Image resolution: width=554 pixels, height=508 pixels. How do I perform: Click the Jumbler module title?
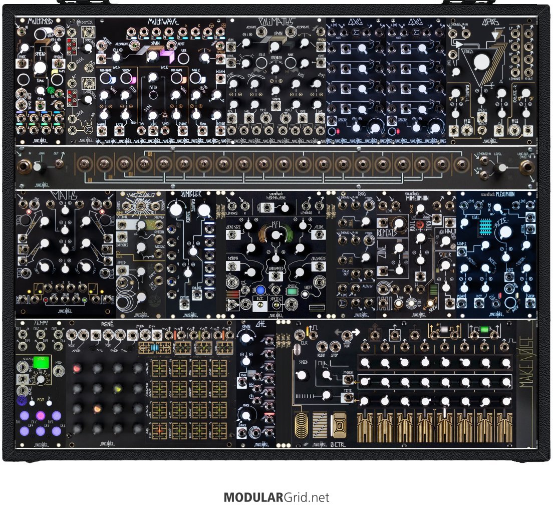(191, 194)
